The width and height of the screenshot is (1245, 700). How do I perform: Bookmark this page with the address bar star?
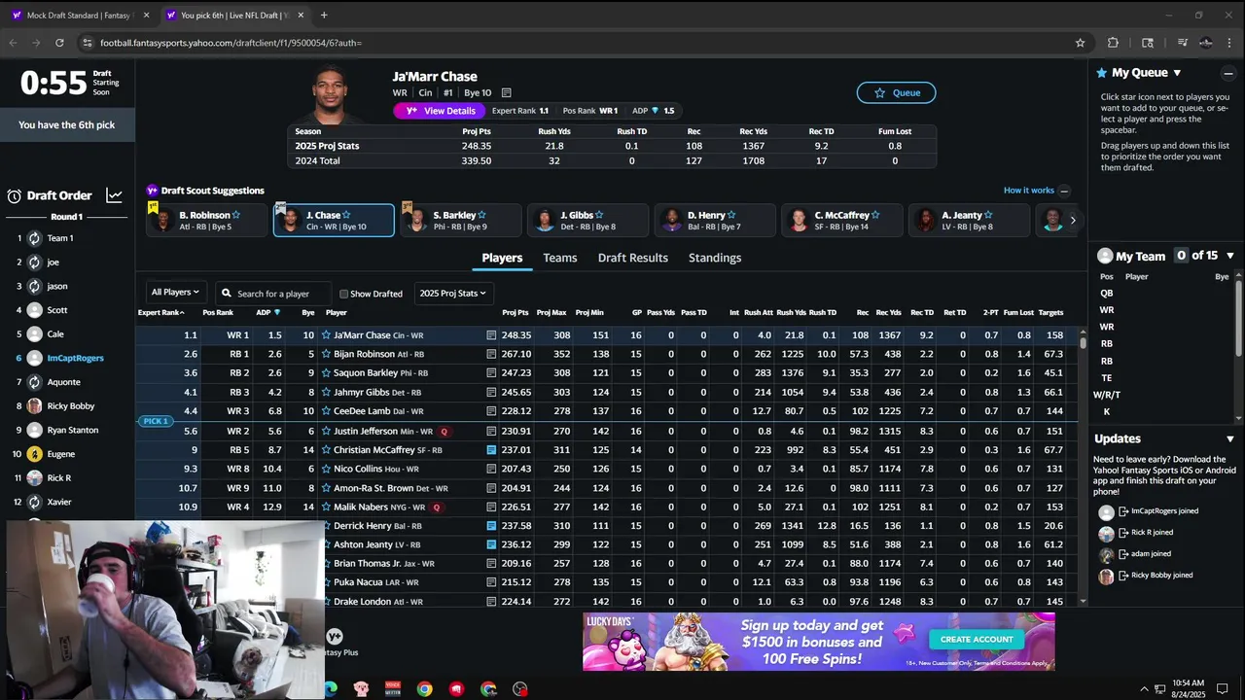click(1080, 43)
